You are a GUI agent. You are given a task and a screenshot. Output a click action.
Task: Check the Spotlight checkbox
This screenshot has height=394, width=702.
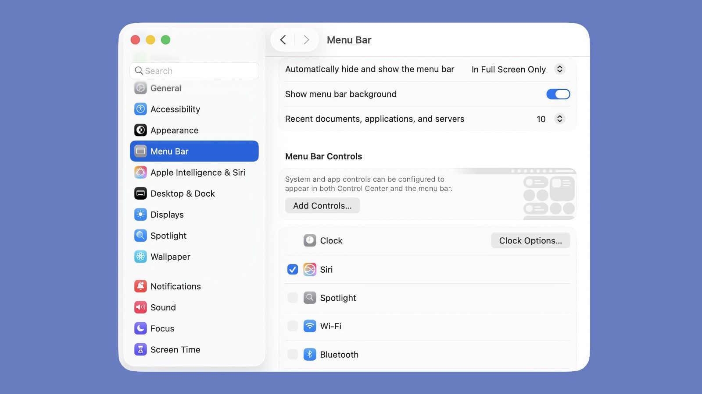point(293,298)
